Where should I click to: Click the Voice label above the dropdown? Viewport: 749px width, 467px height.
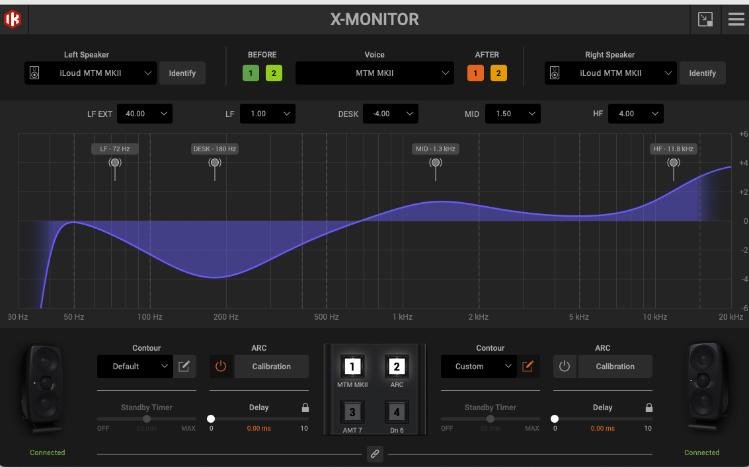click(x=374, y=54)
